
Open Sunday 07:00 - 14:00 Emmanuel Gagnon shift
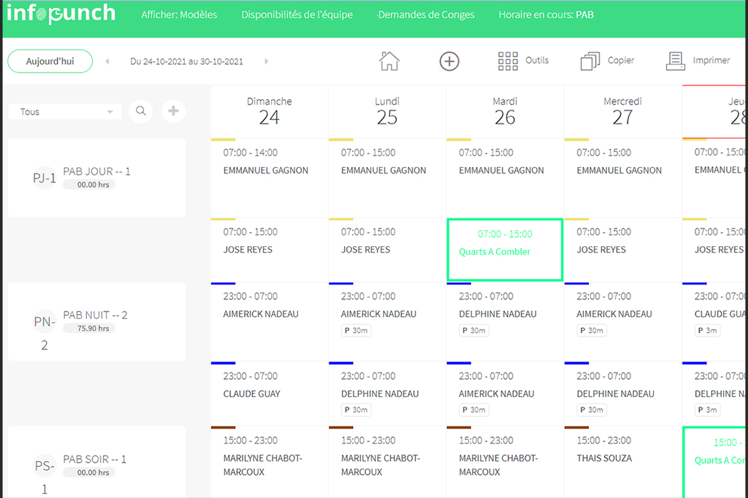269,179
